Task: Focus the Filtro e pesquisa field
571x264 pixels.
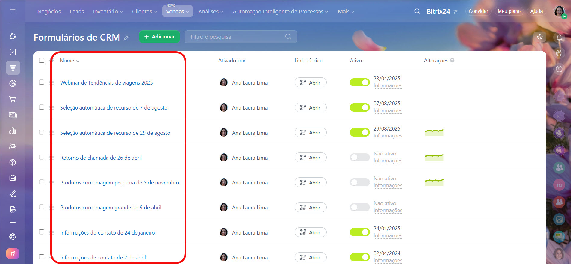Action: (236, 37)
